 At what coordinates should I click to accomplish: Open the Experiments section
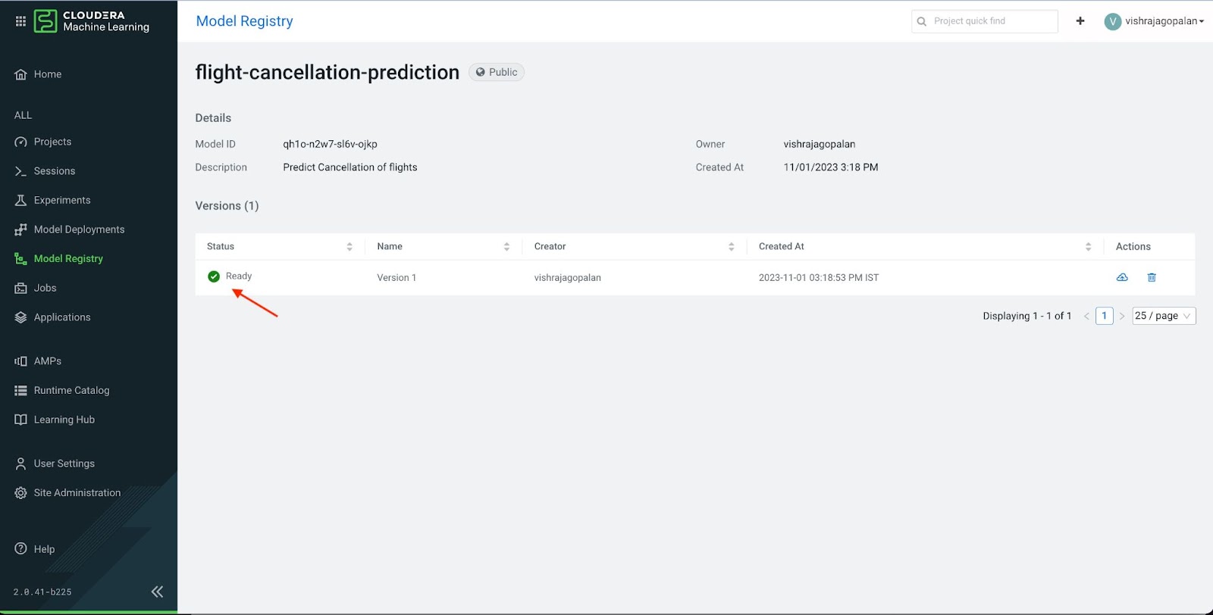(x=61, y=199)
